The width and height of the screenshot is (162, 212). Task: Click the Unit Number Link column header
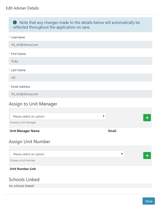[x=23, y=169]
